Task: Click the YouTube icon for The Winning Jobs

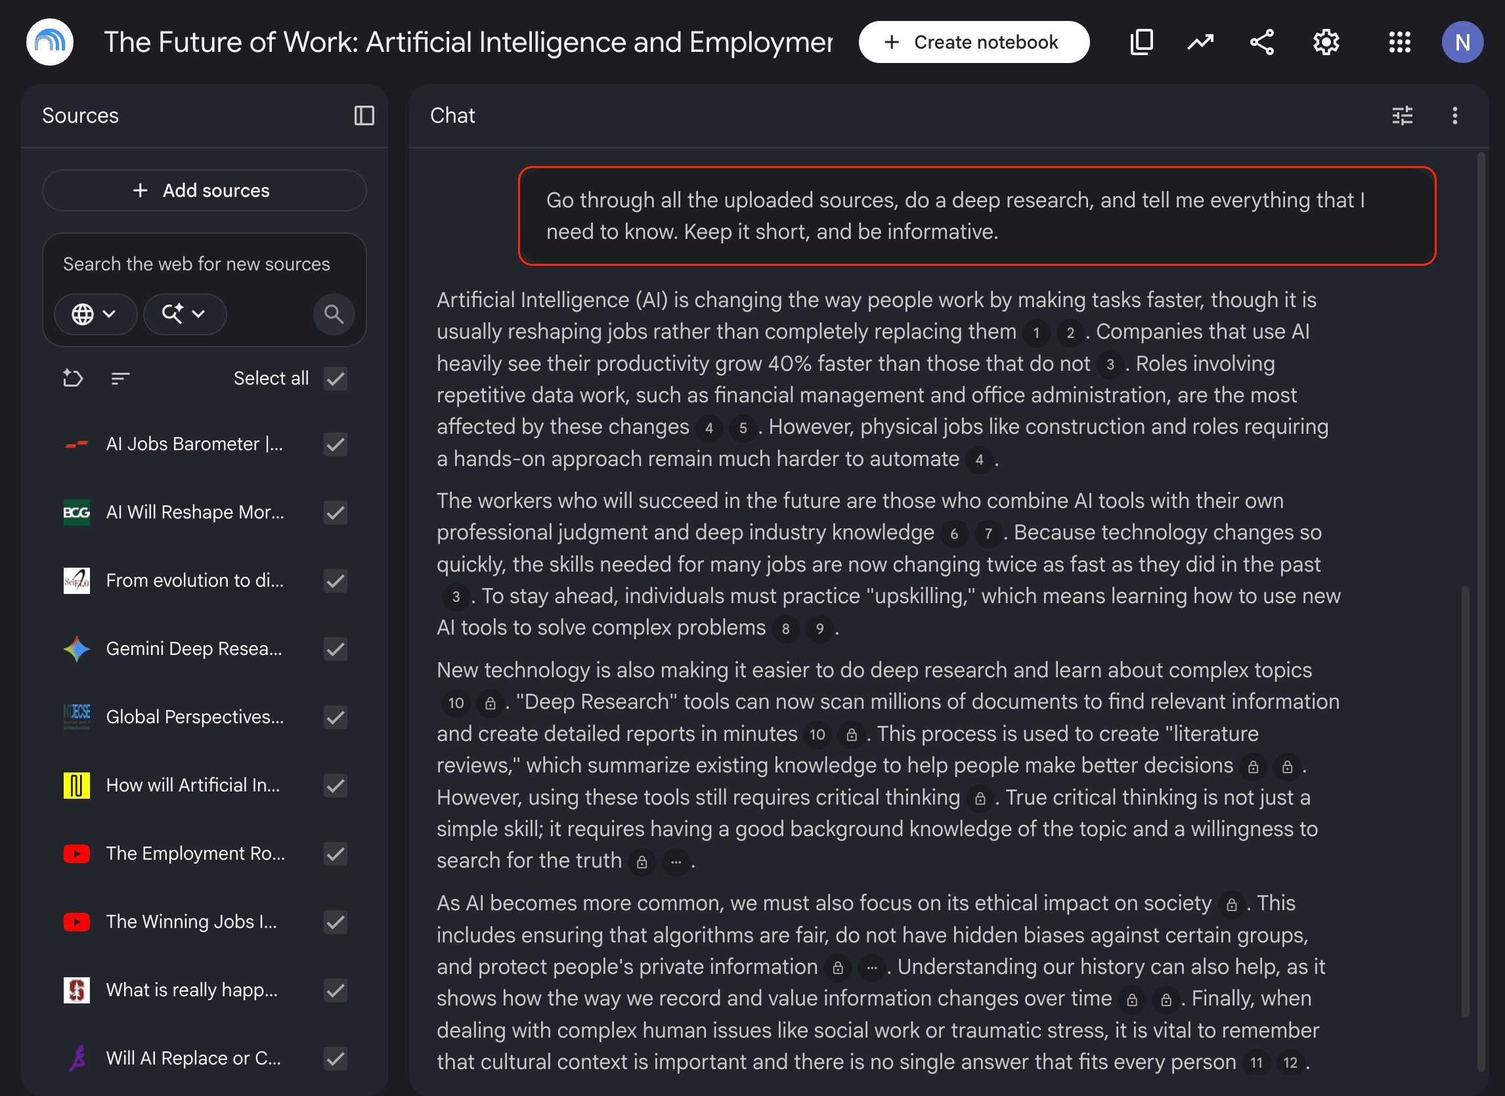Action: point(76,922)
